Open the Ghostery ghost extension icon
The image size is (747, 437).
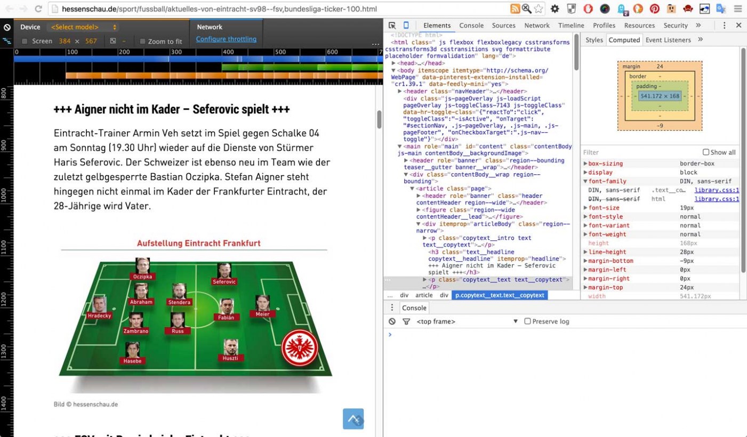point(622,9)
